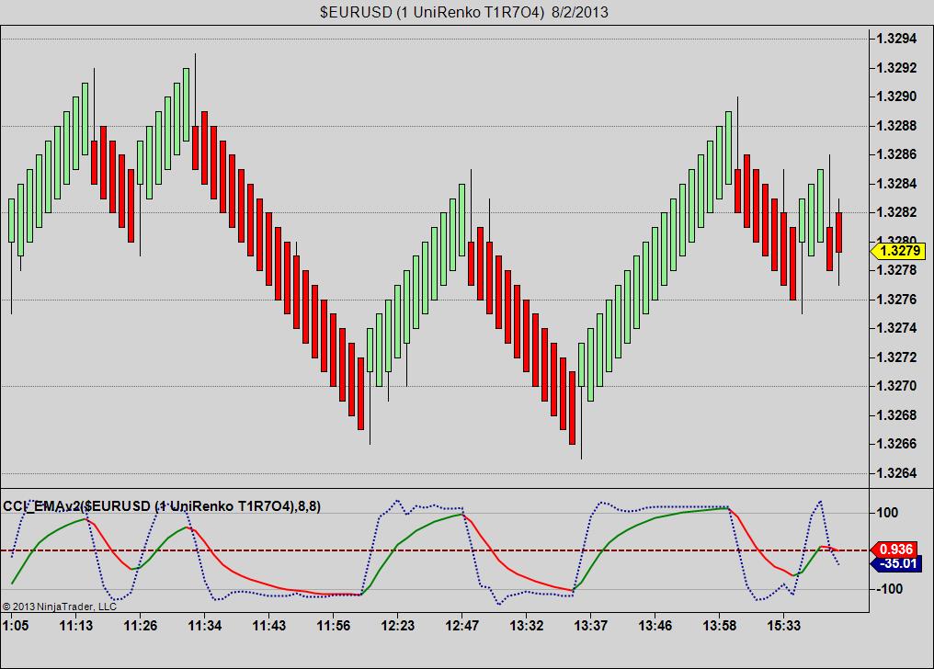Click the 1.3294 price axis label
This screenshot has width=934, height=669.
coord(896,40)
